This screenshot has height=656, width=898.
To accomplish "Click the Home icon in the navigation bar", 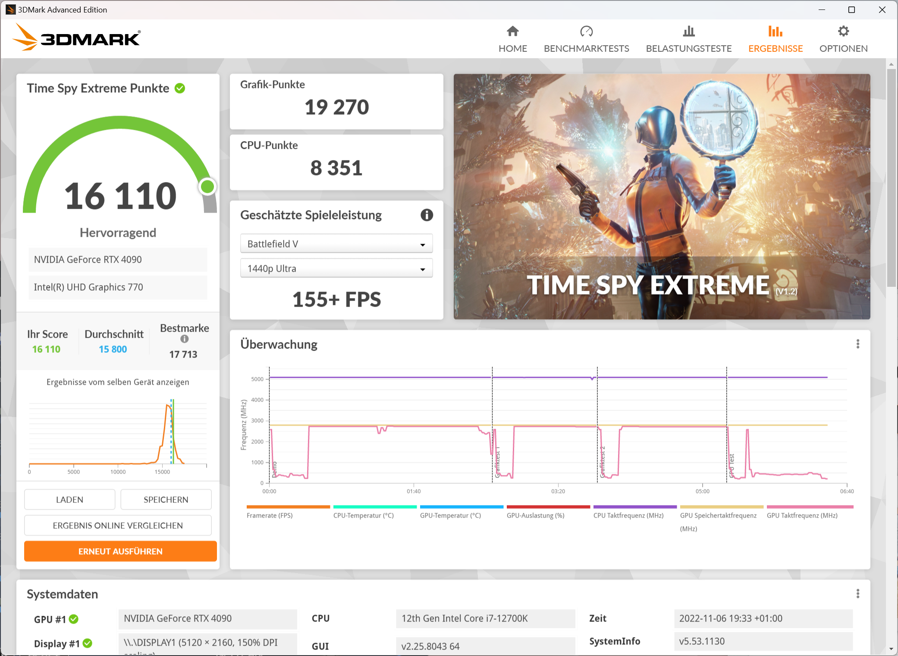I will 512,31.
